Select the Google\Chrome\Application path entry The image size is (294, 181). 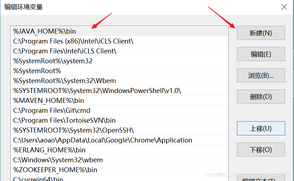120,140
